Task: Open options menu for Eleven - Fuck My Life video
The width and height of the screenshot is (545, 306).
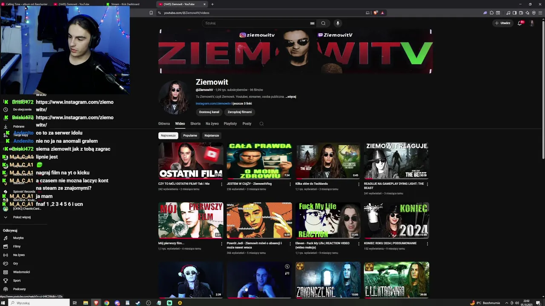Action: tap(359, 244)
